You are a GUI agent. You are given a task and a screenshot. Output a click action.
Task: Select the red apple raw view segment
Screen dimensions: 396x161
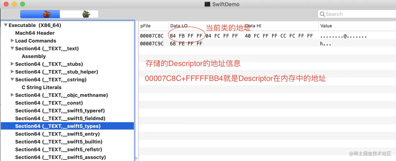[x=40, y=14]
